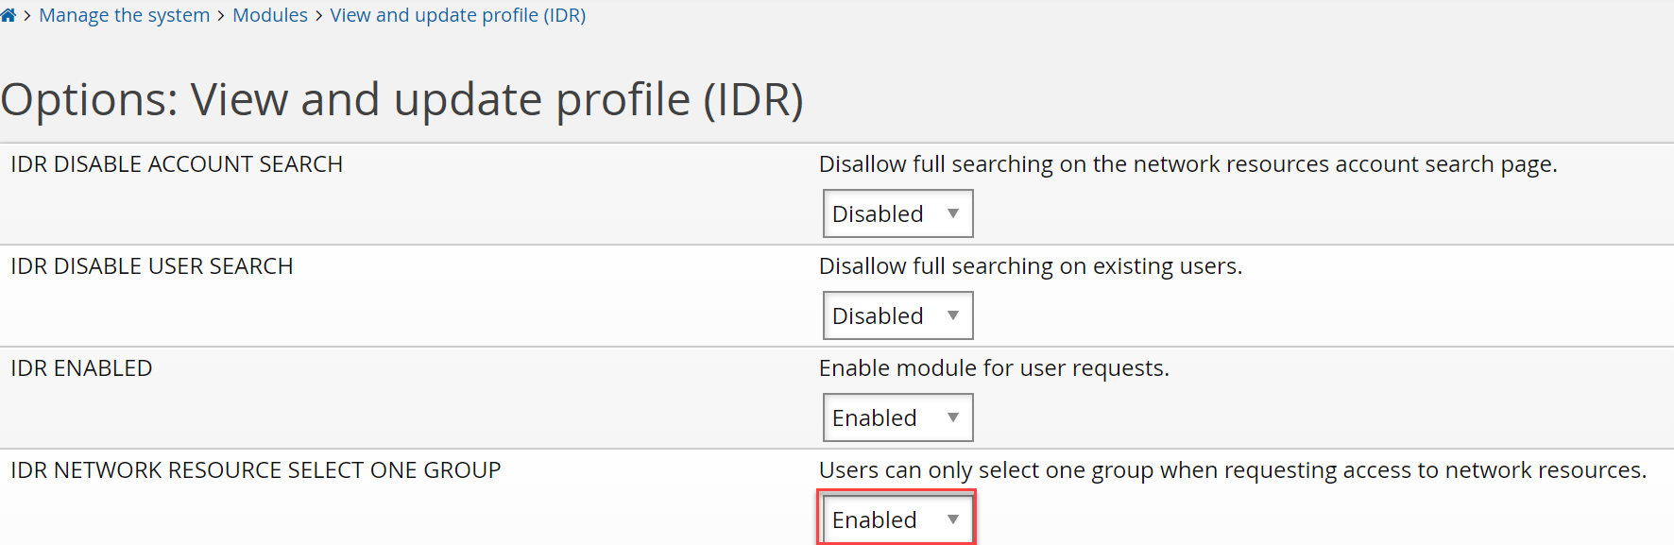The height and width of the screenshot is (545, 1674).
Task: Click the enable module for user requests text
Action: (x=994, y=367)
